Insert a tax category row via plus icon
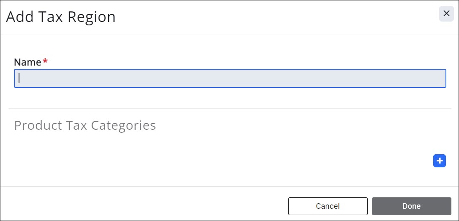459x221 pixels. click(x=440, y=161)
